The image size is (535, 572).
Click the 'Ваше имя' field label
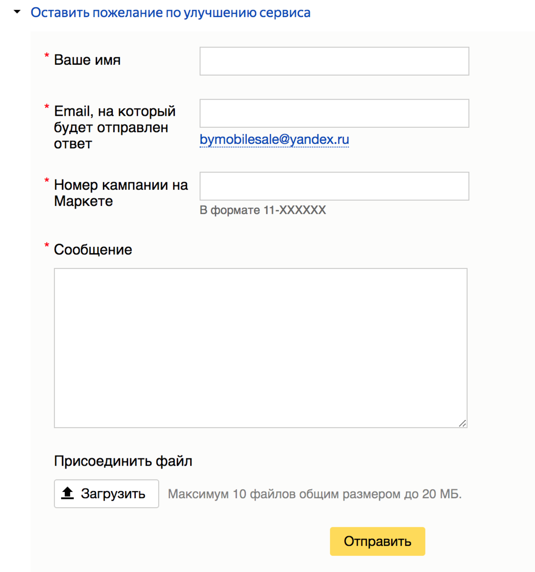click(x=87, y=60)
